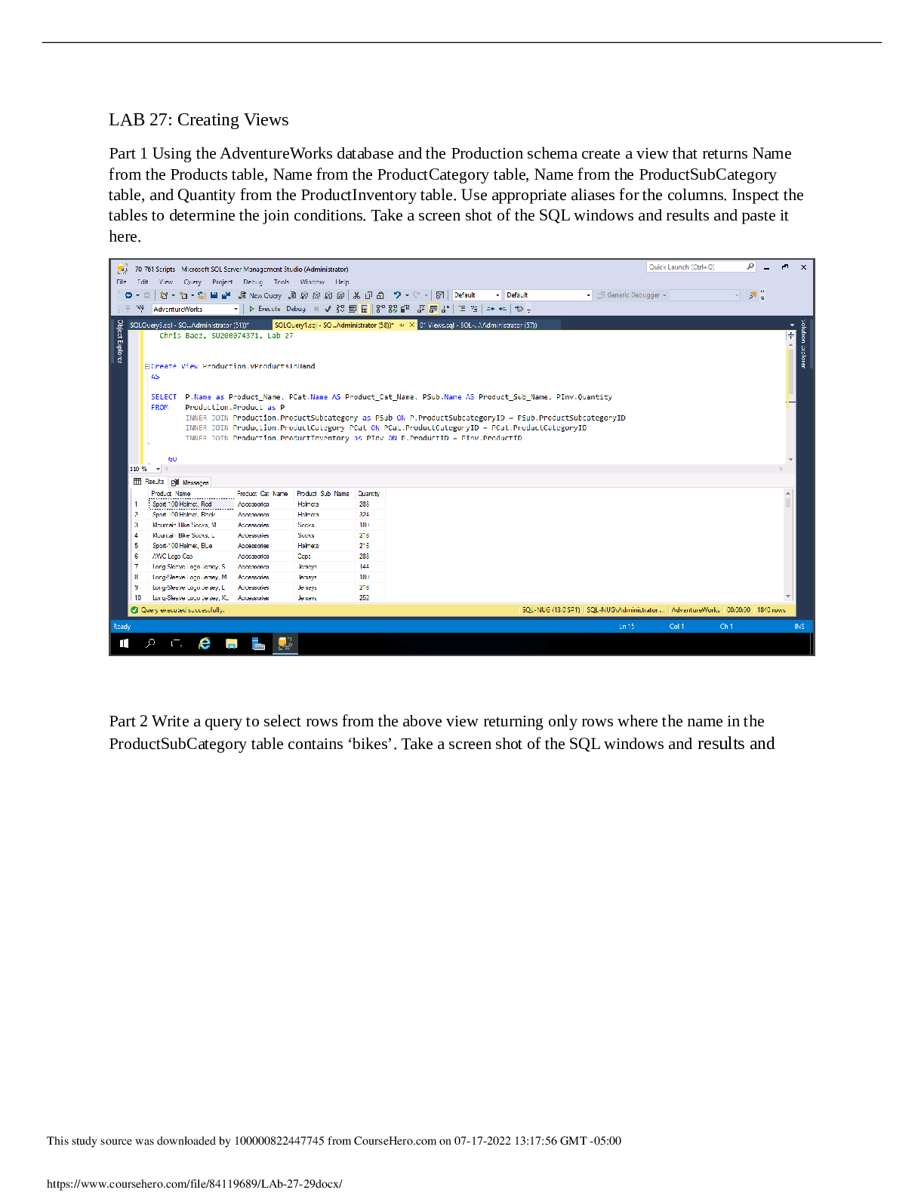Select the Results tab
This screenshot has width=924, height=1196.
pos(149,482)
